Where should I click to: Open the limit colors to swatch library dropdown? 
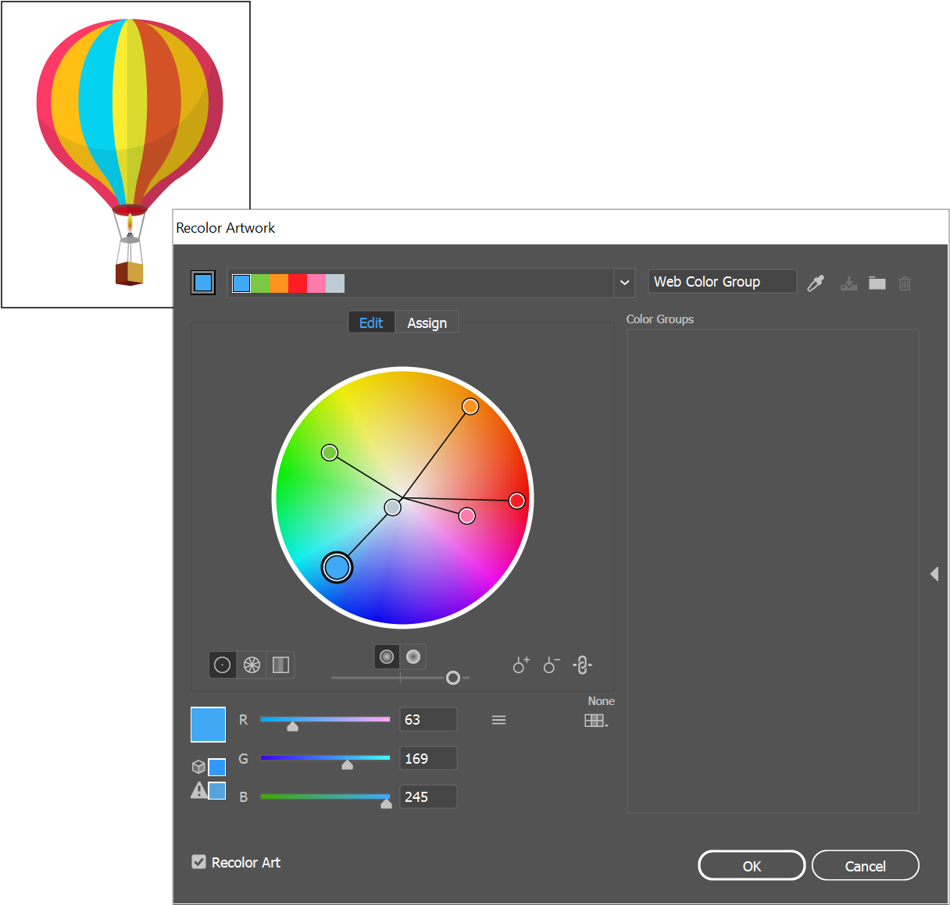596,720
